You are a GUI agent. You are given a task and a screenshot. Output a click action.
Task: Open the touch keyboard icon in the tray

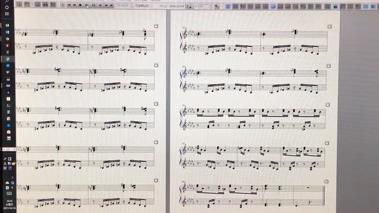(9, 193)
